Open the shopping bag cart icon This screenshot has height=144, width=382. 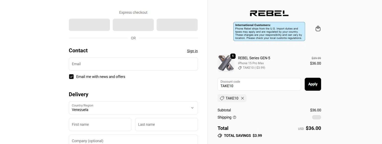[318, 29]
